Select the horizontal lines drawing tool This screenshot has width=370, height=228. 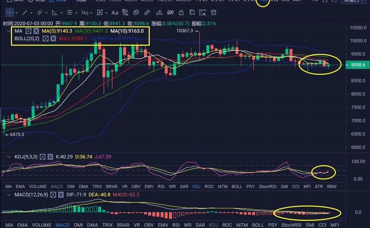point(70,13)
